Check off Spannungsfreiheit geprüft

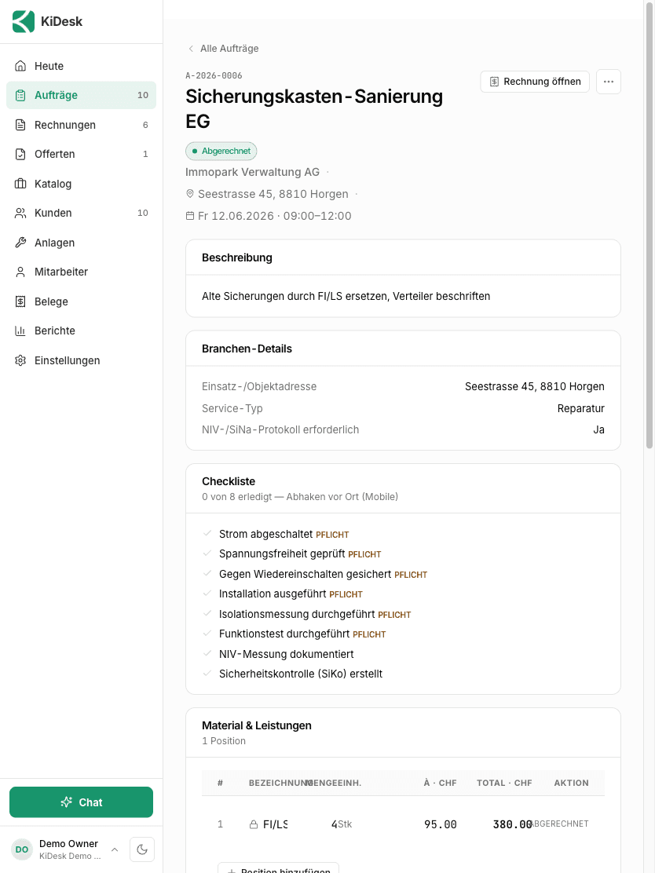pyautogui.click(x=207, y=553)
